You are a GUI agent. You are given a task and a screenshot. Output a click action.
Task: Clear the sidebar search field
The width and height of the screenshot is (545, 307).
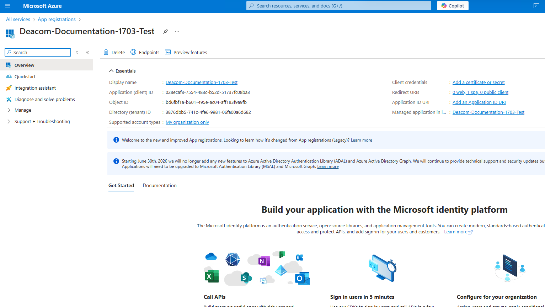tap(77, 52)
